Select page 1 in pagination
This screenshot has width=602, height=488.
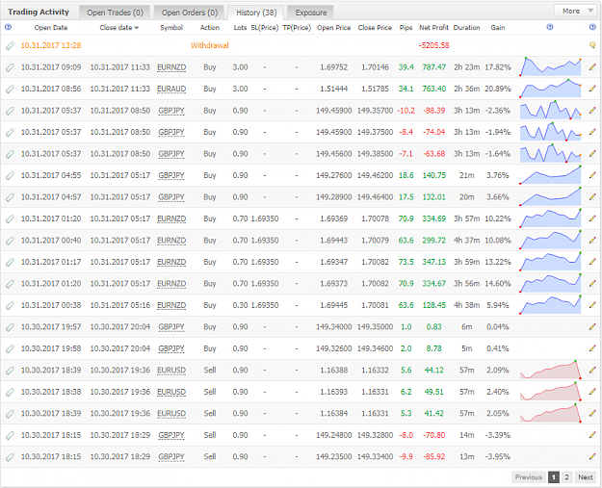[553, 477]
